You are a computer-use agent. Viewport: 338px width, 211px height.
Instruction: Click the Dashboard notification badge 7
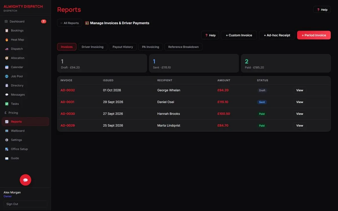pos(44,21)
